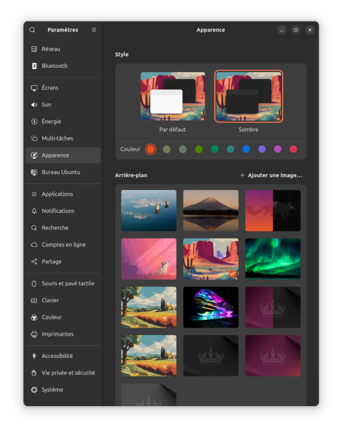
Task: Choose the emerald green accent color
Action: point(214,149)
